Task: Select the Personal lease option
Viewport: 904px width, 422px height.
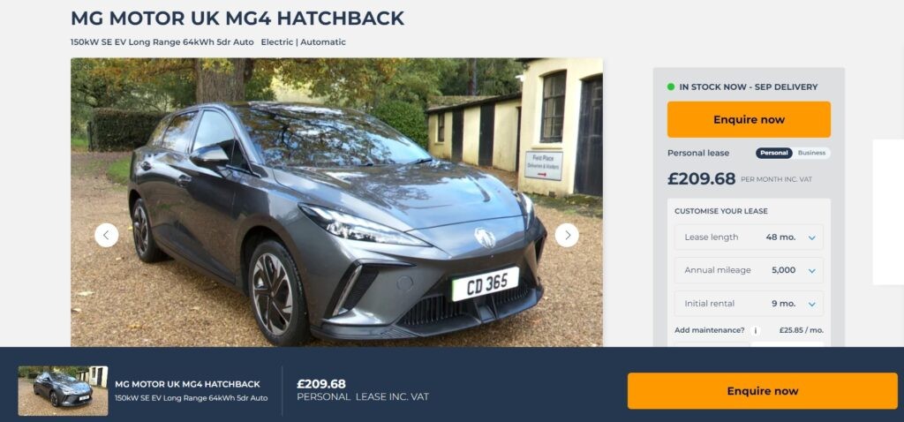Action: pos(773,153)
